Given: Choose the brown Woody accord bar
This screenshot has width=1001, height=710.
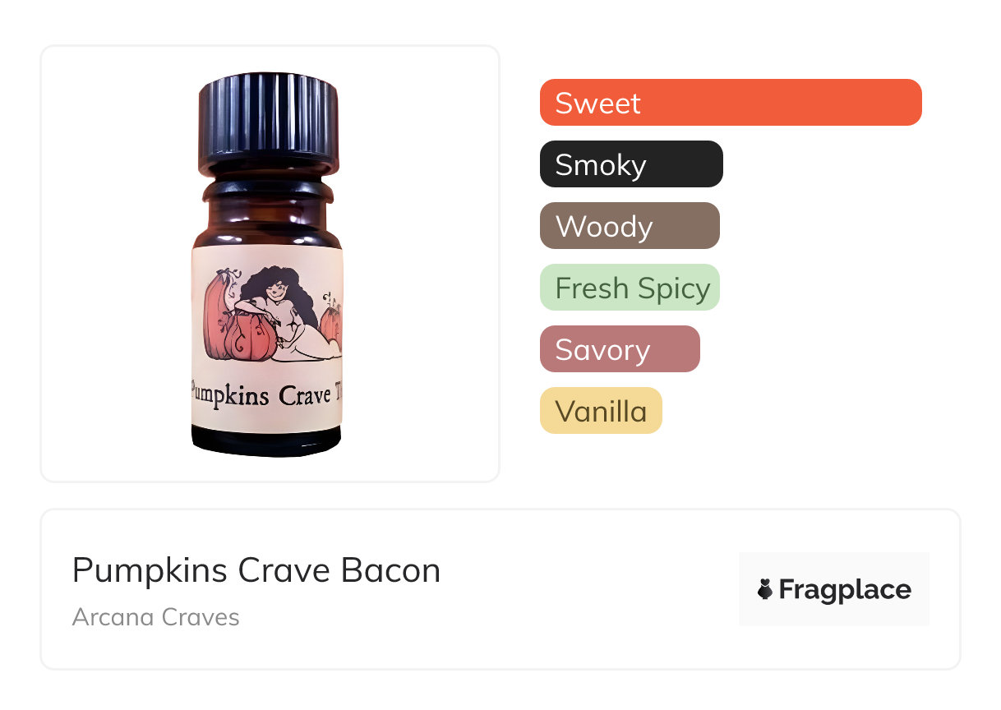Looking at the screenshot, I should (630, 226).
